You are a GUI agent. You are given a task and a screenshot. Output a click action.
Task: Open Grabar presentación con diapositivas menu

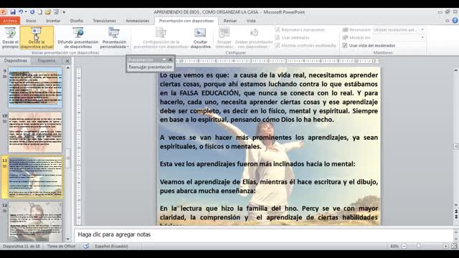(x=254, y=37)
